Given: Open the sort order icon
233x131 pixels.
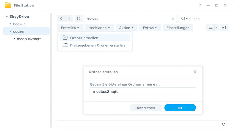Looking at the screenshot, I should coord(224,28).
